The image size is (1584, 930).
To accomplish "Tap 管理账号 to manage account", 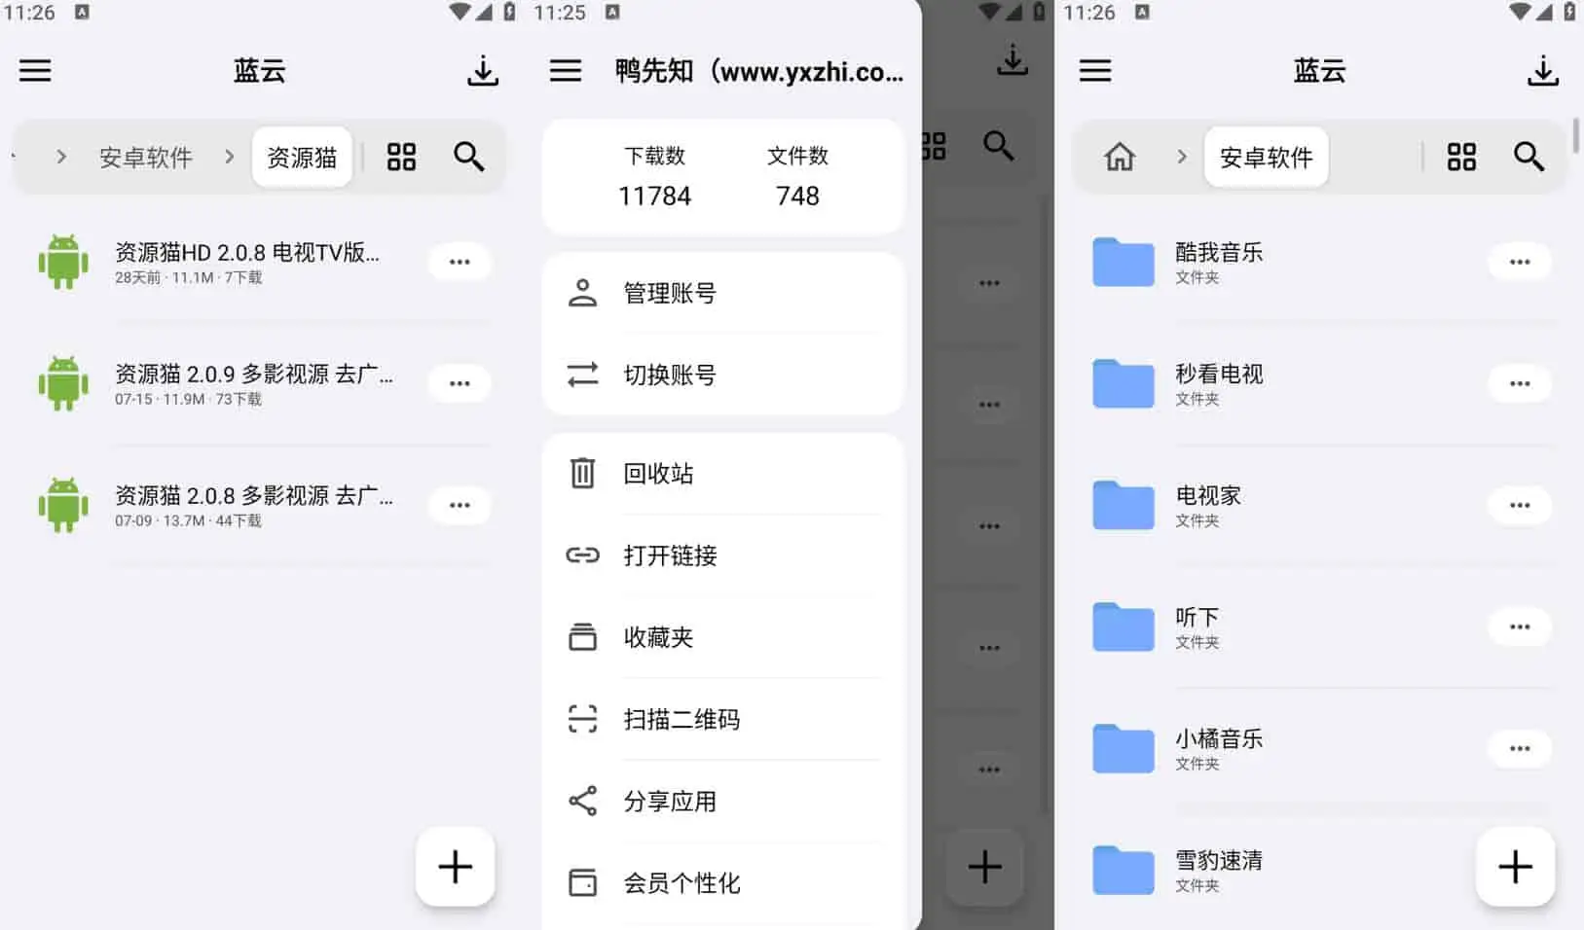I will (670, 294).
